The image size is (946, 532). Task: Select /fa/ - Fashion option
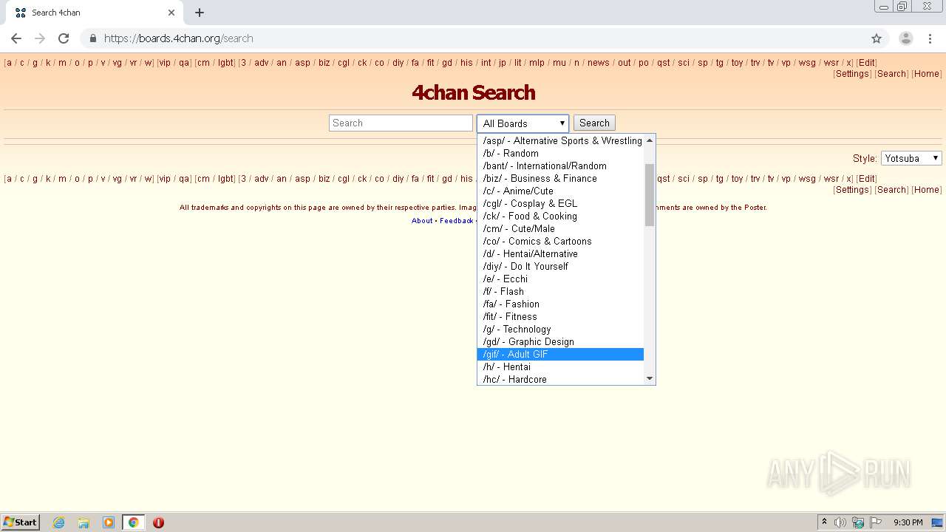click(560, 304)
